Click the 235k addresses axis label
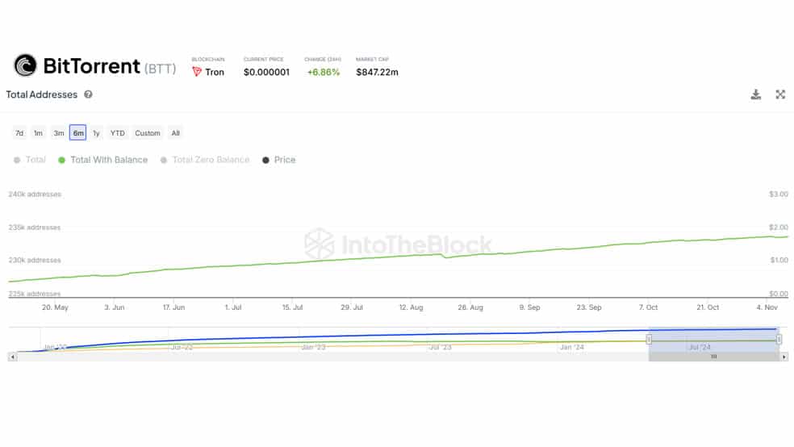794x447 pixels. [x=35, y=228]
